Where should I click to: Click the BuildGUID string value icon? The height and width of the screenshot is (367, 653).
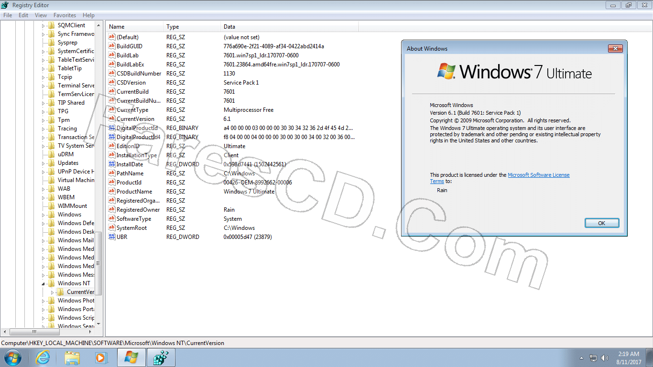pyautogui.click(x=112, y=46)
